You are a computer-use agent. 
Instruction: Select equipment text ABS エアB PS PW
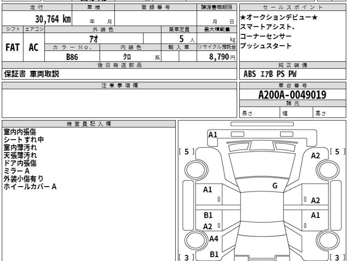270,74
